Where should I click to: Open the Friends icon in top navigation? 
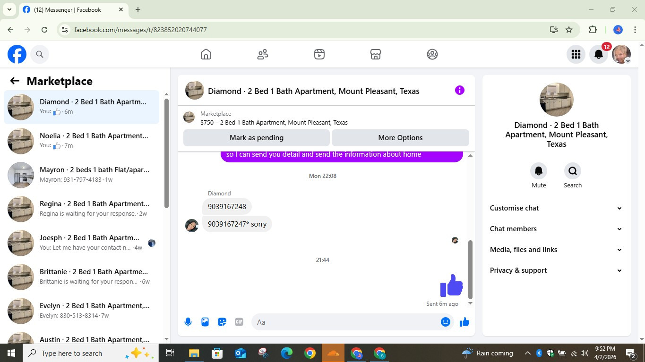(x=263, y=54)
